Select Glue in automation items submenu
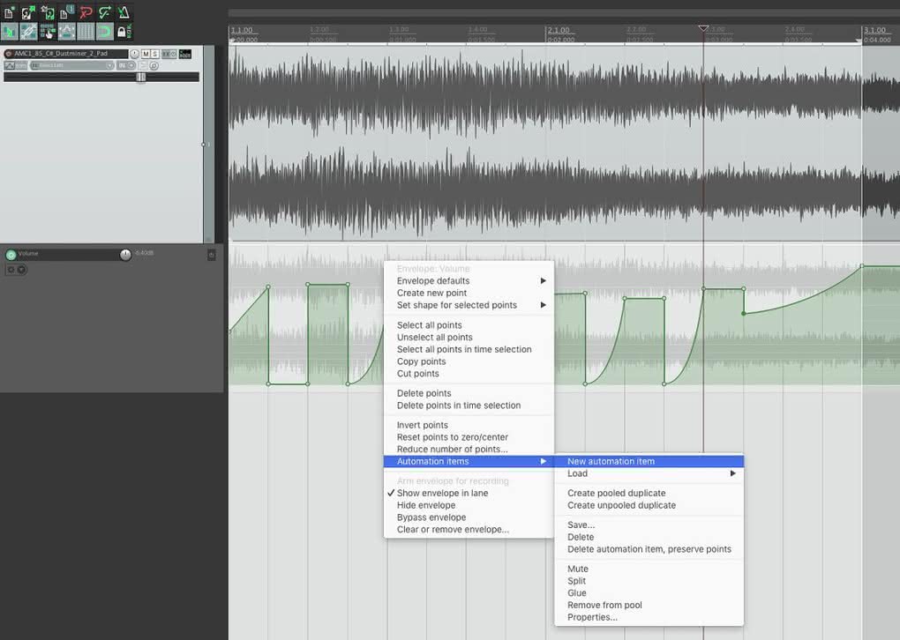Image resolution: width=900 pixels, height=640 pixels. 649,593
